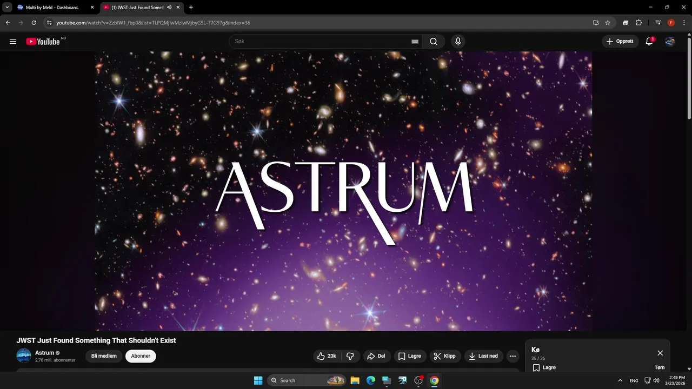The width and height of the screenshot is (692, 389).
Task: Open more actions three-dot menu under video
Action: click(x=513, y=356)
